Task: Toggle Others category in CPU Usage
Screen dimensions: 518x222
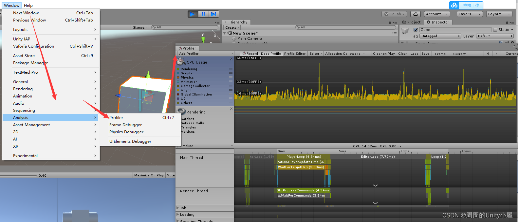Action: [178, 103]
